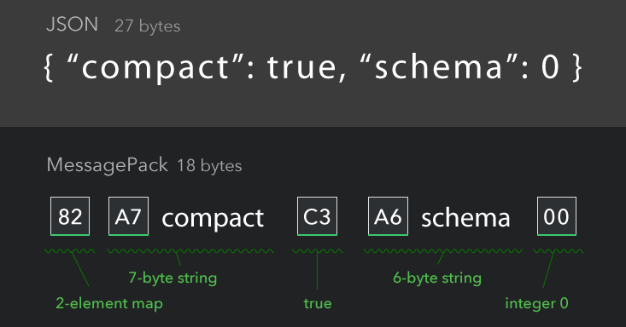Click the integer 0 label

click(536, 303)
